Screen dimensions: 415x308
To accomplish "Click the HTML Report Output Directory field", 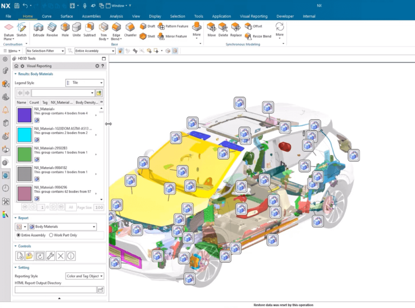I will [56, 290].
